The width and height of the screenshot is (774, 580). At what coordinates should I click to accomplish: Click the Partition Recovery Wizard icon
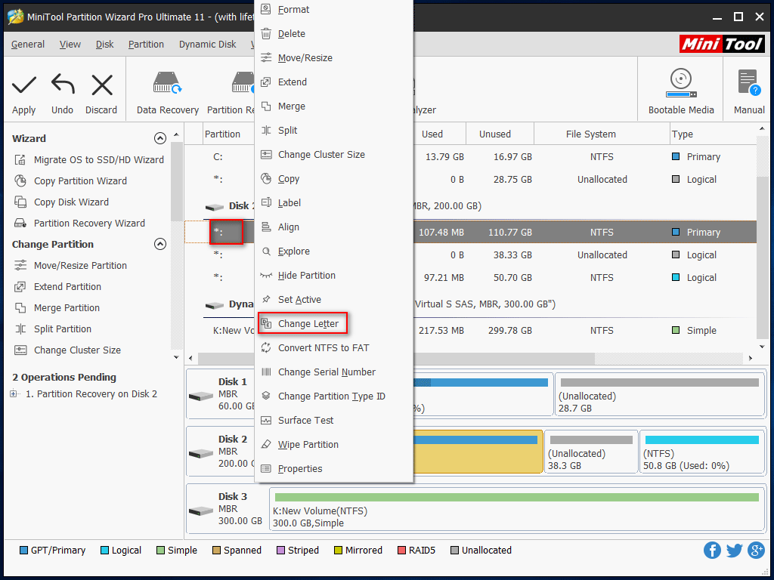pos(20,224)
